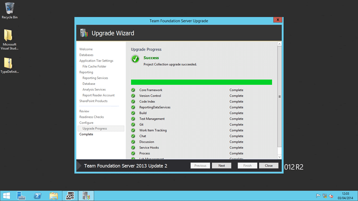Click the check icon beside ReportingDataServices
This screenshot has width=358, height=201.
point(133,107)
